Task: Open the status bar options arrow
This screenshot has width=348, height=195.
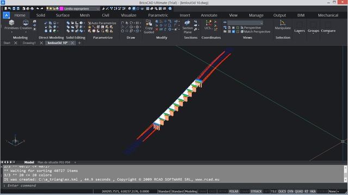Action: pyautogui.click(x=338, y=191)
